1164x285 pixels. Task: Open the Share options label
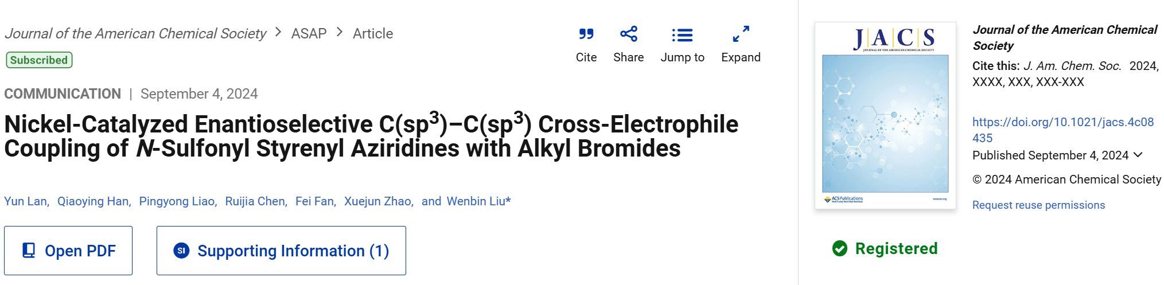[x=628, y=57]
